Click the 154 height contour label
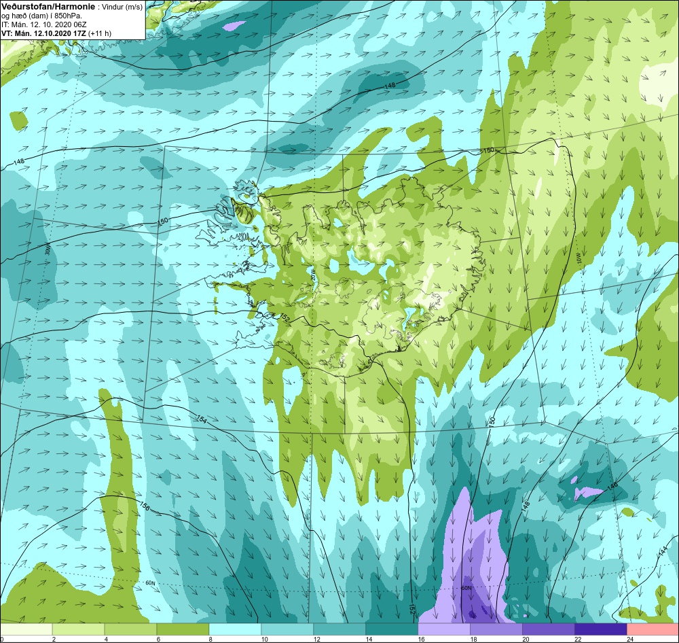Screen dimensions: 679x643 coord(202,419)
